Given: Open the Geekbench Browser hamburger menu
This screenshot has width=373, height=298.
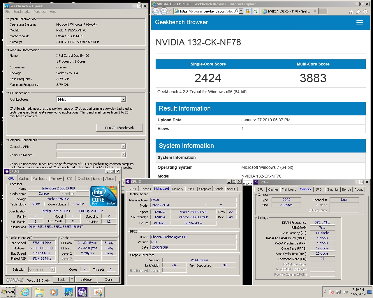Looking at the screenshot, I should coord(360,22).
